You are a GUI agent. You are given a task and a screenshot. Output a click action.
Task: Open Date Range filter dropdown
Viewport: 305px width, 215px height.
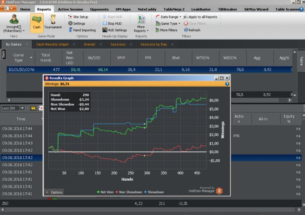tap(169, 17)
